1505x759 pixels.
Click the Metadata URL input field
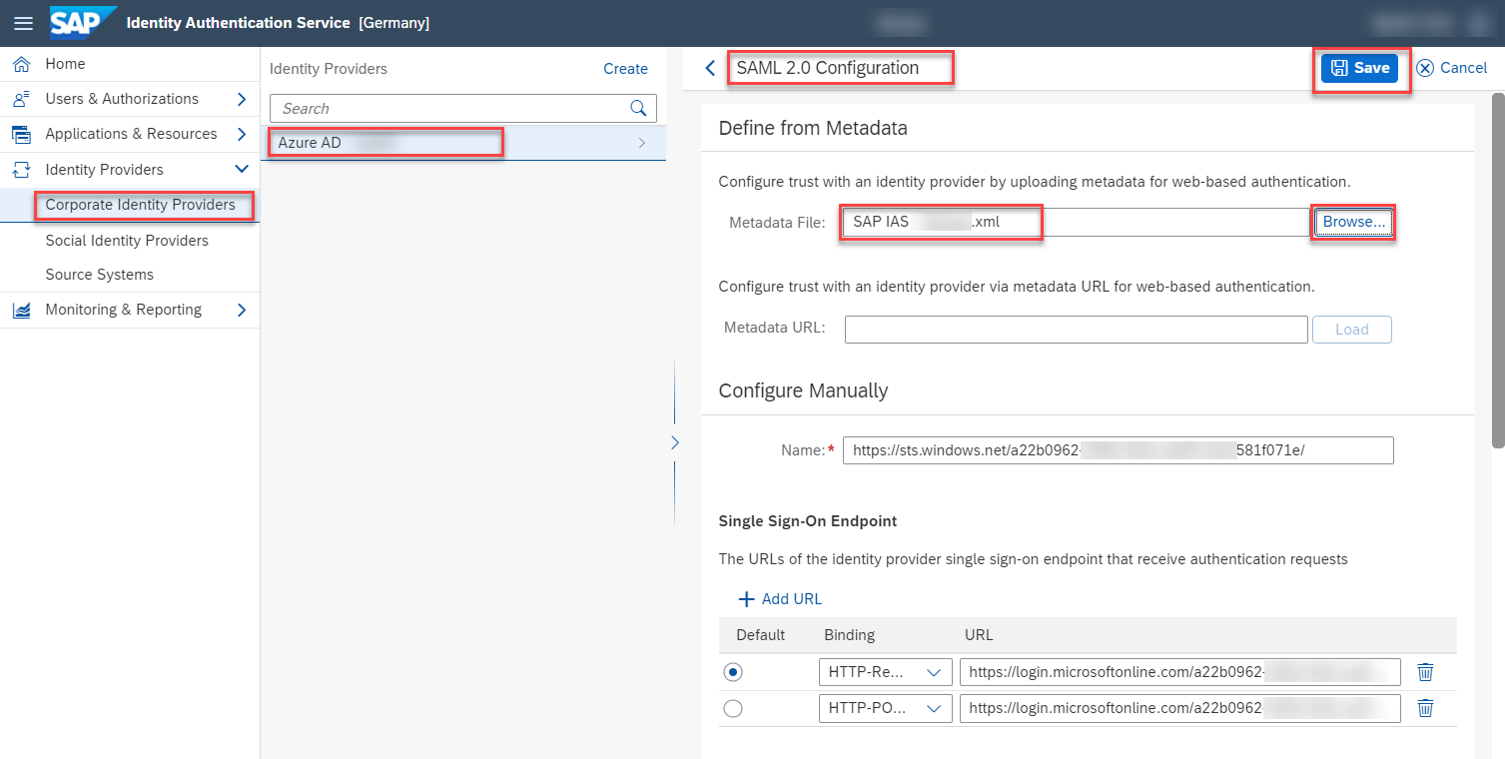[1077, 330]
